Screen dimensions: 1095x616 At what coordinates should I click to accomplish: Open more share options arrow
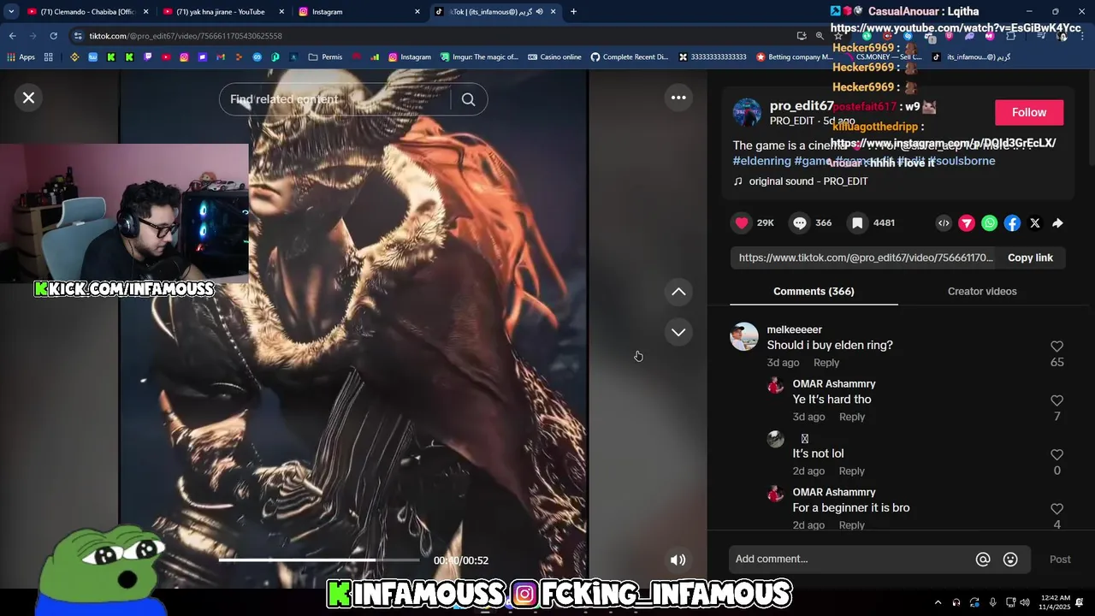[x=1058, y=223]
